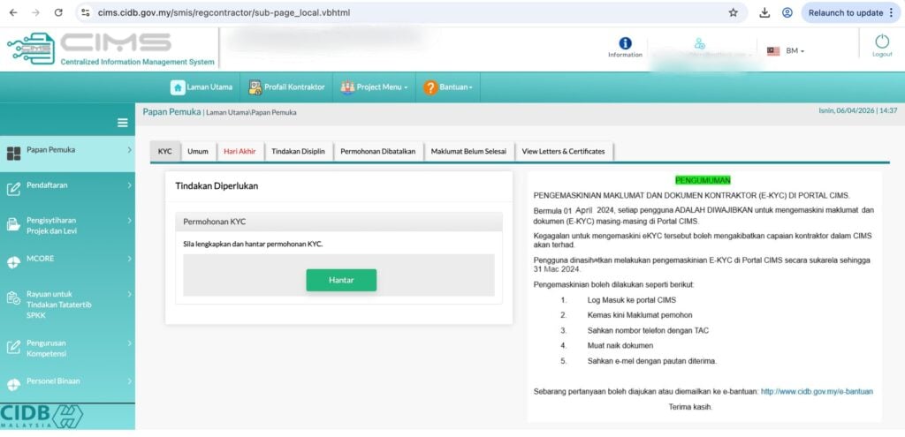Image resolution: width=905 pixels, height=437 pixels.
Task: Toggle the sidebar hamburger menu
Action: (x=122, y=122)
